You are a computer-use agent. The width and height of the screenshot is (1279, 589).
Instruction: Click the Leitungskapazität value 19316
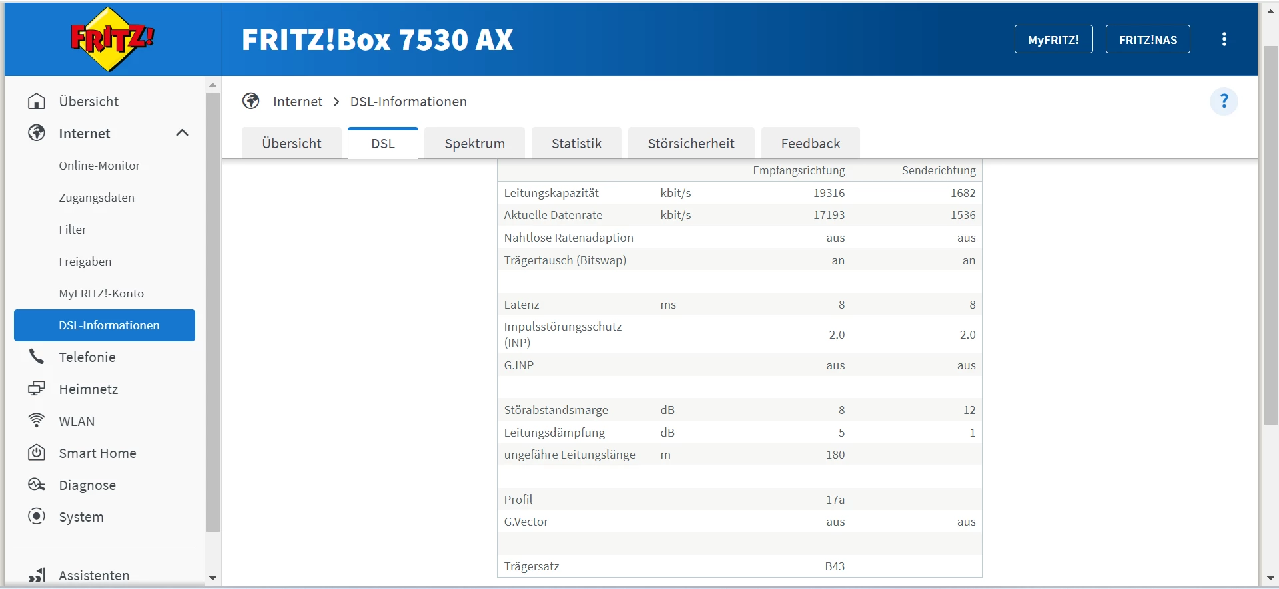[829, 193]
